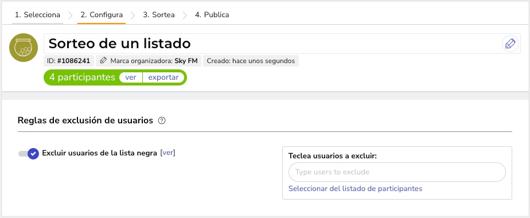Click Creado: hace unos segundos label

tap(251, 61)
